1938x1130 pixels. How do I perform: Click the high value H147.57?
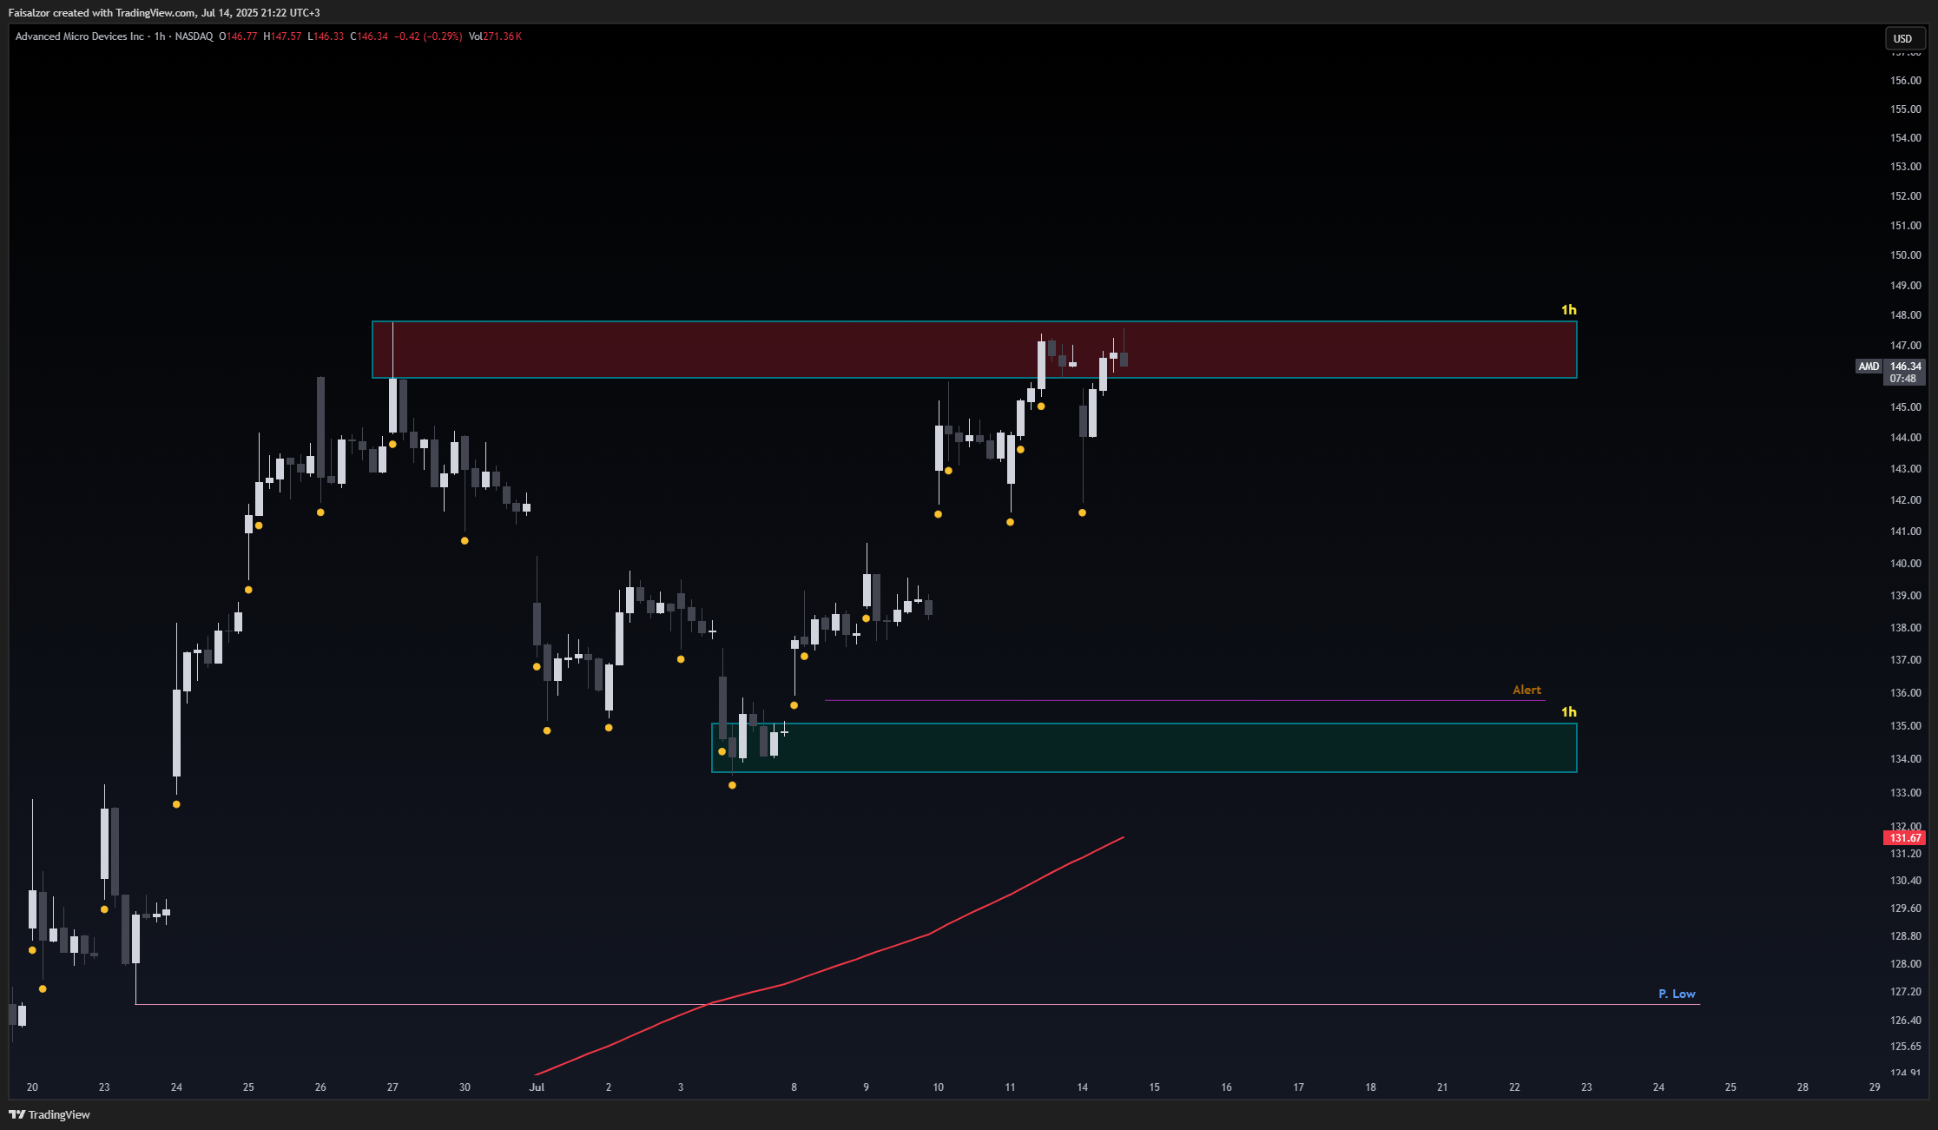point(282,36)
